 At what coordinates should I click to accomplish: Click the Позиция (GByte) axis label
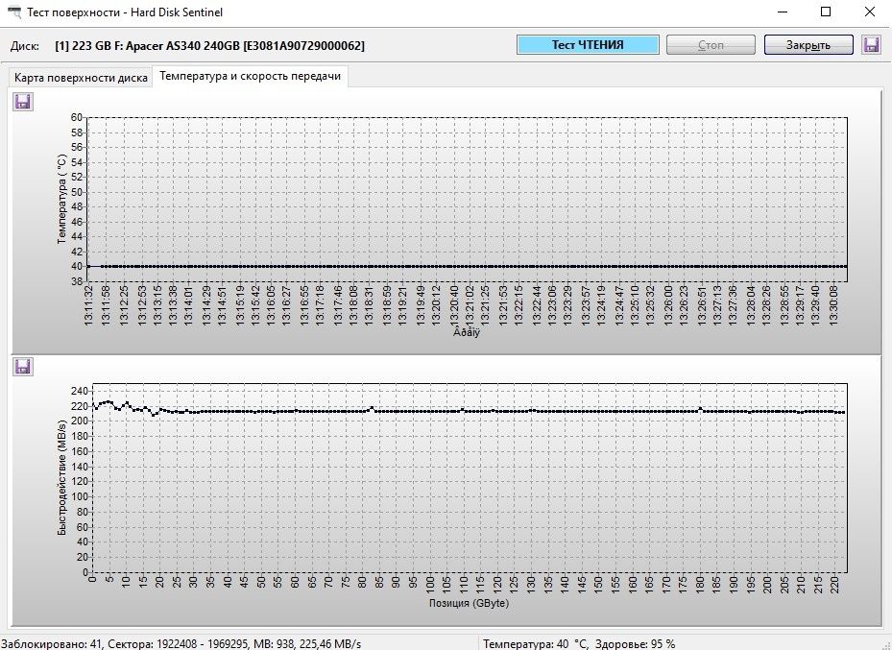[469, 603]
